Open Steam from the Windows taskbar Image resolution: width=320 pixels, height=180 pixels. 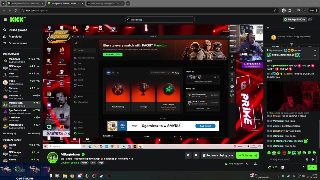click(101, 176)
